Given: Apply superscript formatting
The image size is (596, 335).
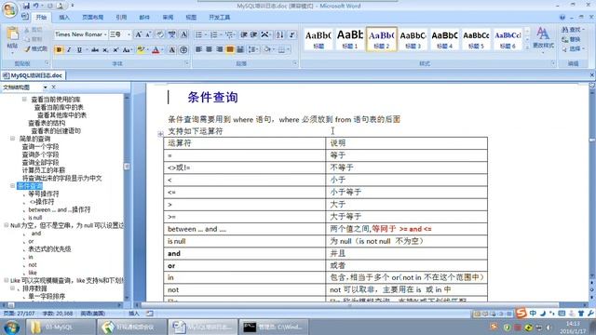Looking at the screenshot, I should [x=115, y=49].
